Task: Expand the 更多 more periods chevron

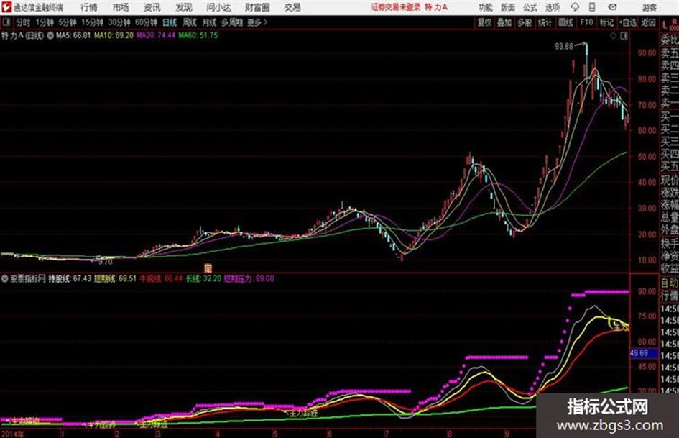Action: click(x=257, y=22)
